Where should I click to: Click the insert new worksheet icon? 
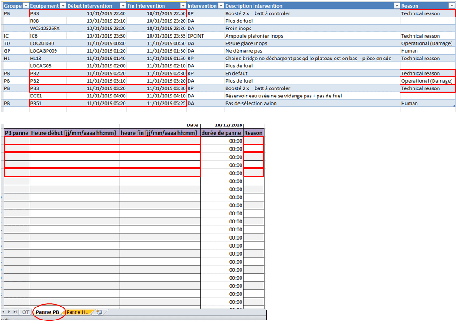pos(99,312)
